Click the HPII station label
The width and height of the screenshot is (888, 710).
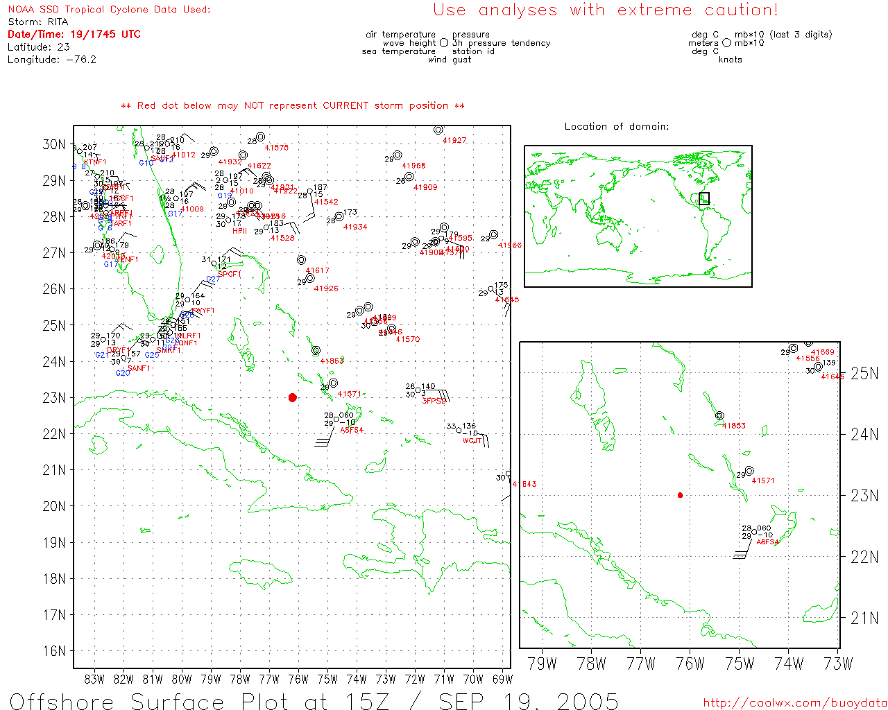pos(239,231)
